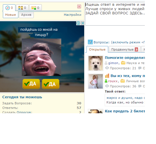Open rouxx's user profile link
The height and width of the screenshot is (144, 156).
pos(113,81)
